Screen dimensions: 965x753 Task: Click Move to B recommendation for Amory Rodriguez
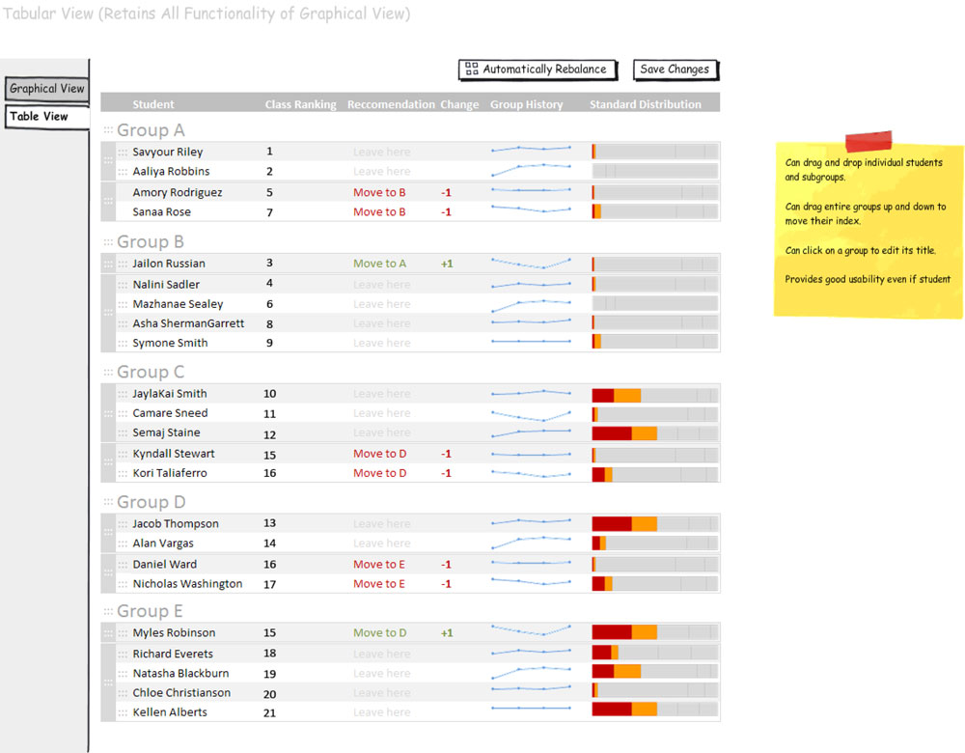coord(379,193)
